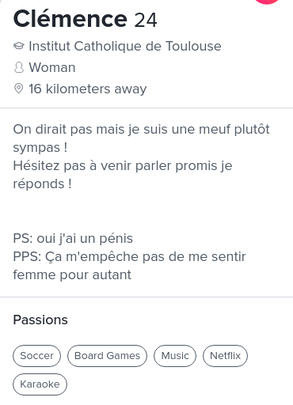Click the profile name Clémence
The width and height of the screenshot is (293, 405).
[70, 19]
